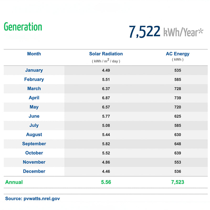Click the February row label
This screenshot has height=210, width=210.
click(34, 80)
